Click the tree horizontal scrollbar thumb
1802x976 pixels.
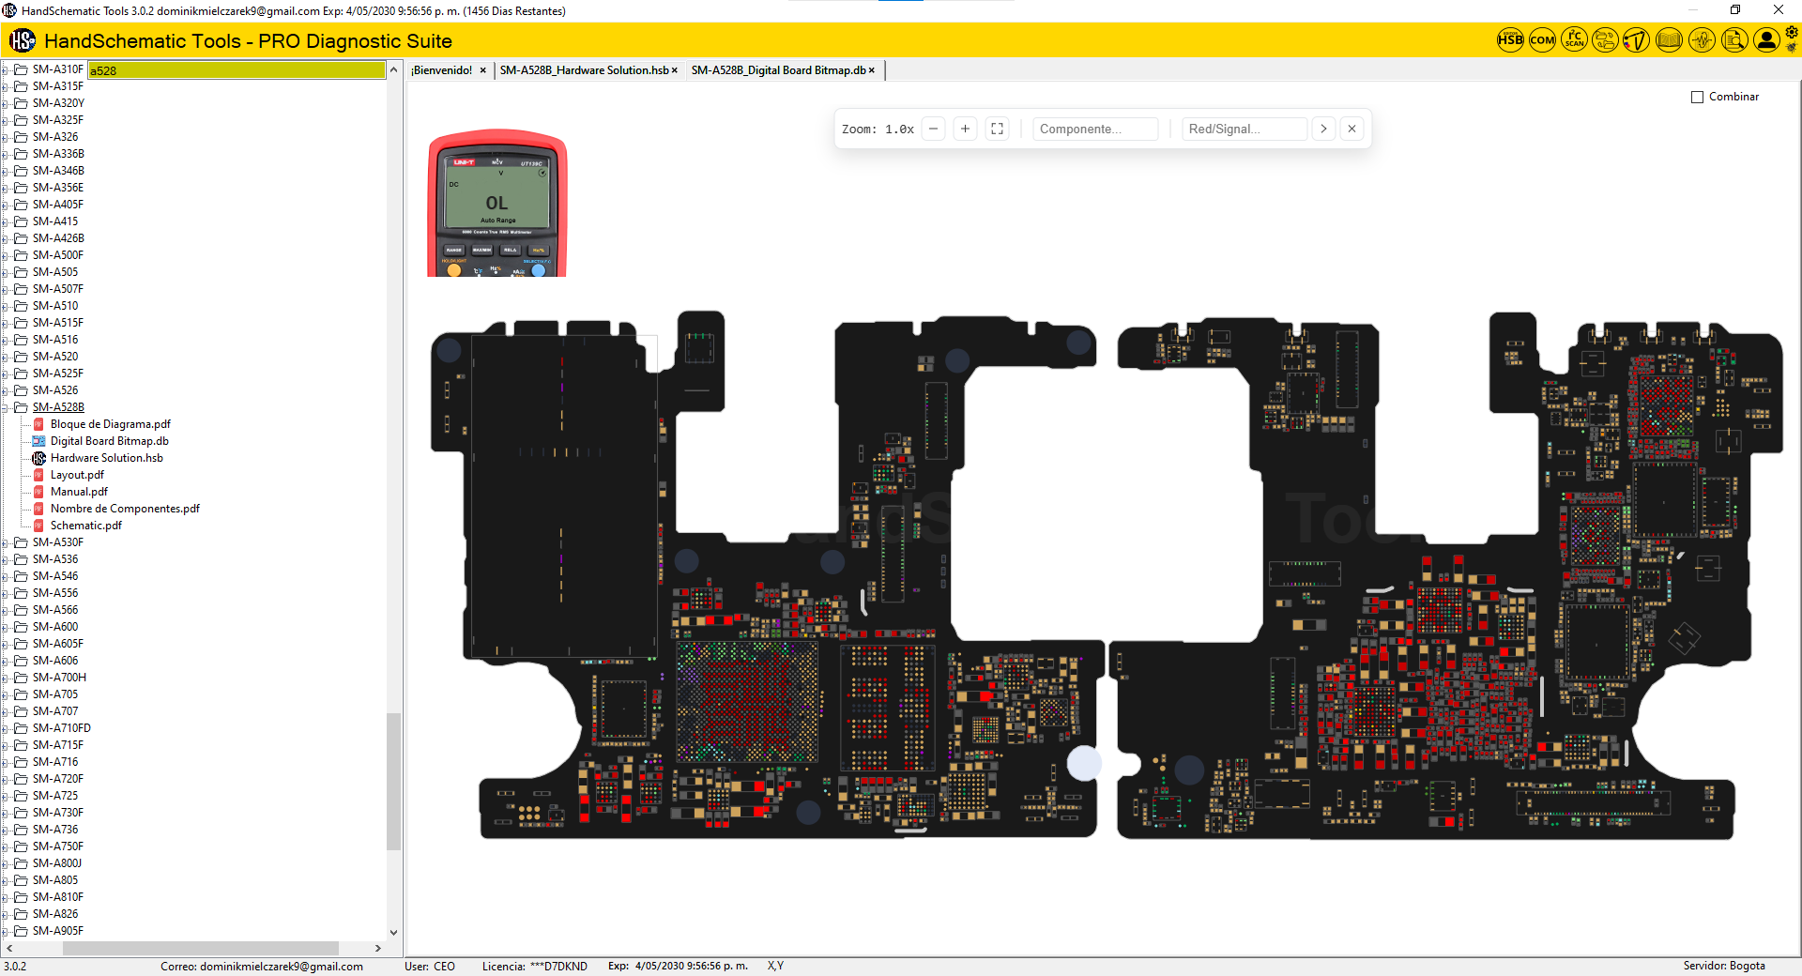(201, 948)
